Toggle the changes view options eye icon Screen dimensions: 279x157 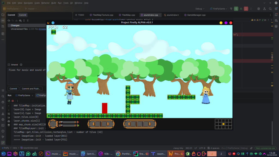coord(20,20)
